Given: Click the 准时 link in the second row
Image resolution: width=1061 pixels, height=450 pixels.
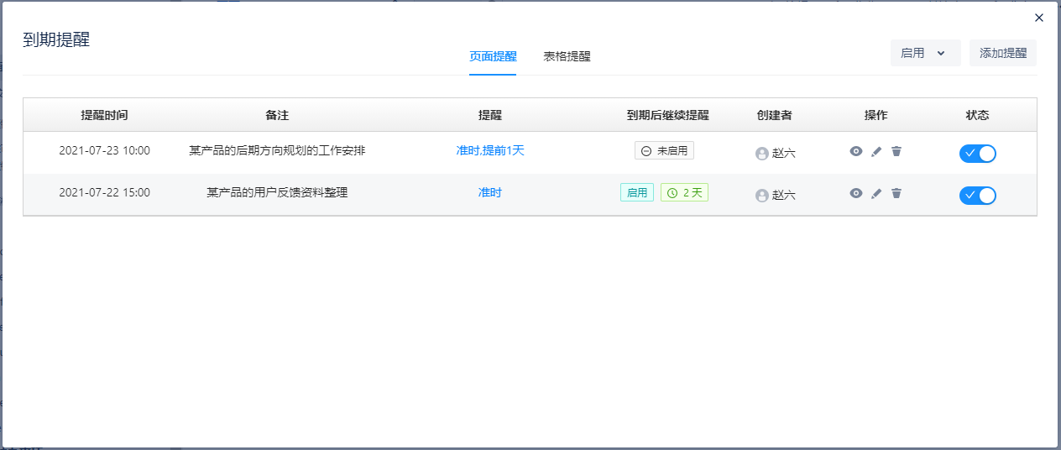Looking at the screenshot, I should pos(490,193).
